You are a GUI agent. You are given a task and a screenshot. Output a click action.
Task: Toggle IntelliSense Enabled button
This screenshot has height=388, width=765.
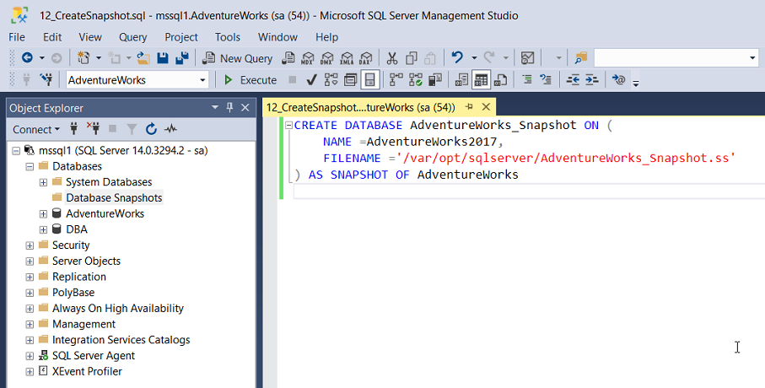click(369, 79)
